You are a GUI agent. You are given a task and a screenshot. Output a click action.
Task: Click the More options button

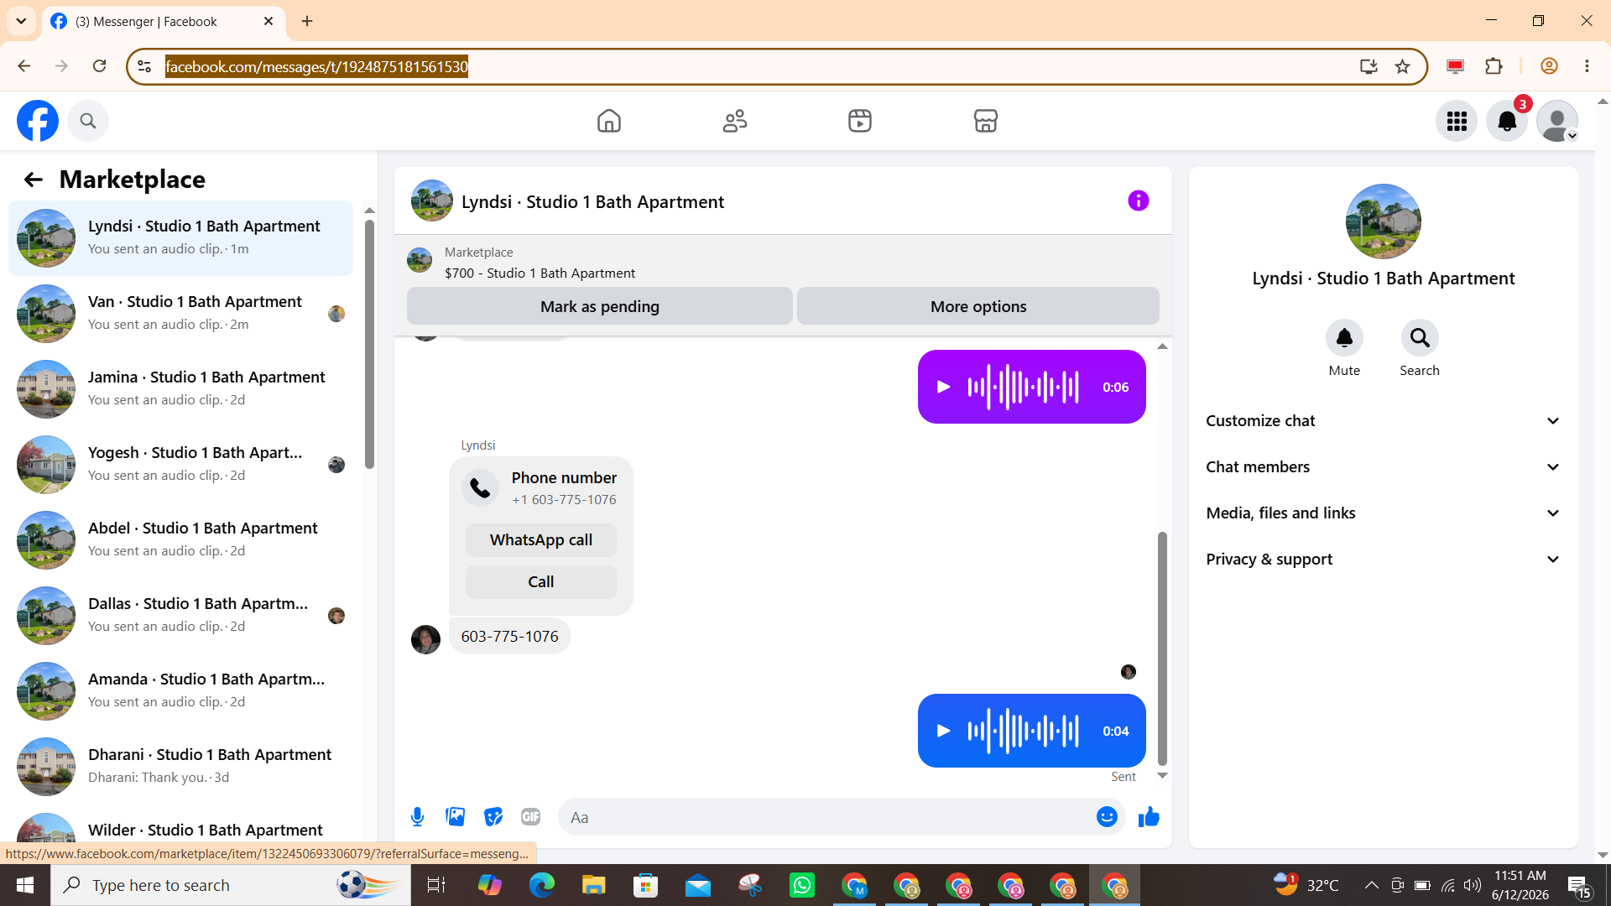point(978,306)
